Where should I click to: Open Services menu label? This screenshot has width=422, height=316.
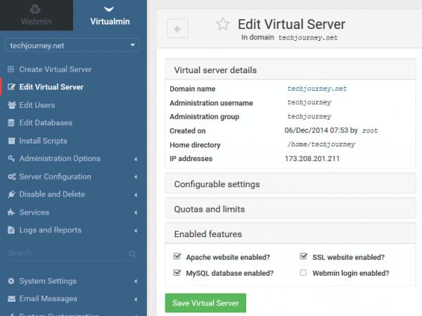34,213
